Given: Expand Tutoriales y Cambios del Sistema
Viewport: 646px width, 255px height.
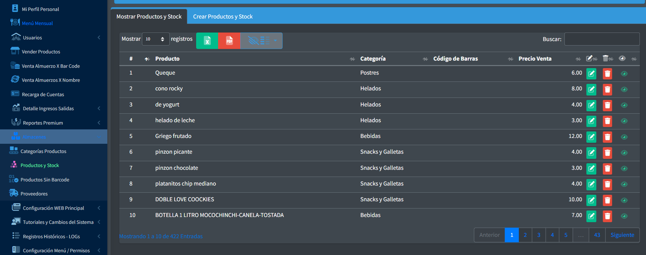Looking at the screenshot, I should pyautogui.click(x=53, y=222).
